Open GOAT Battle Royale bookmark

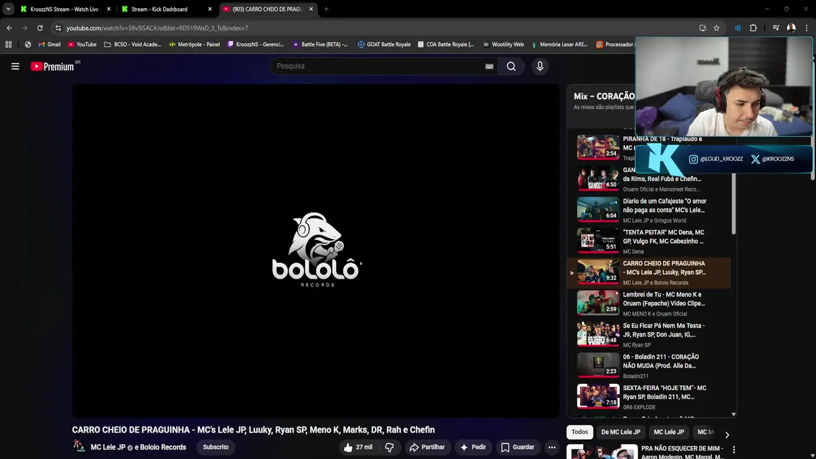[x=384, y=45]
